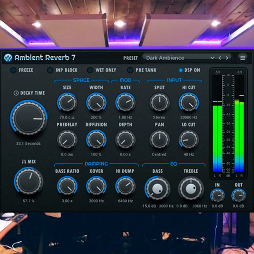Toggle the Pre Tank option
The image size is (254, 254).
coord(130,70)
